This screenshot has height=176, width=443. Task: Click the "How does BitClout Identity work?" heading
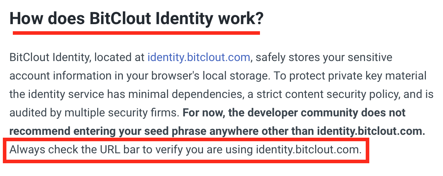click(x=136, y=19)
